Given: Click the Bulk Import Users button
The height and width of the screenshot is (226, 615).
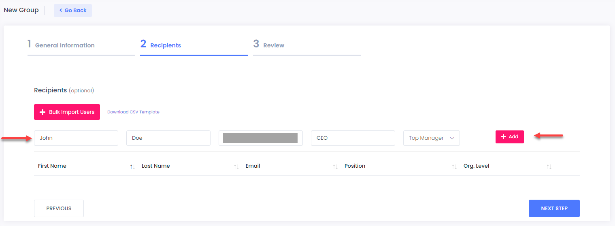Looking at the screenshot, I should (67, 112).
